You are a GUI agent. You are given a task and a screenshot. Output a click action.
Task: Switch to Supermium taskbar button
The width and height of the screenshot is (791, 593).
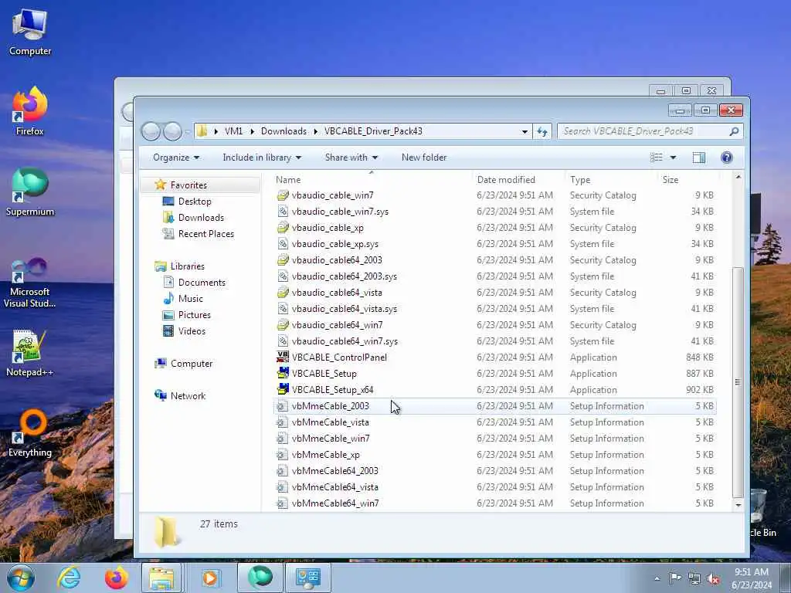(x=260, y=578)
